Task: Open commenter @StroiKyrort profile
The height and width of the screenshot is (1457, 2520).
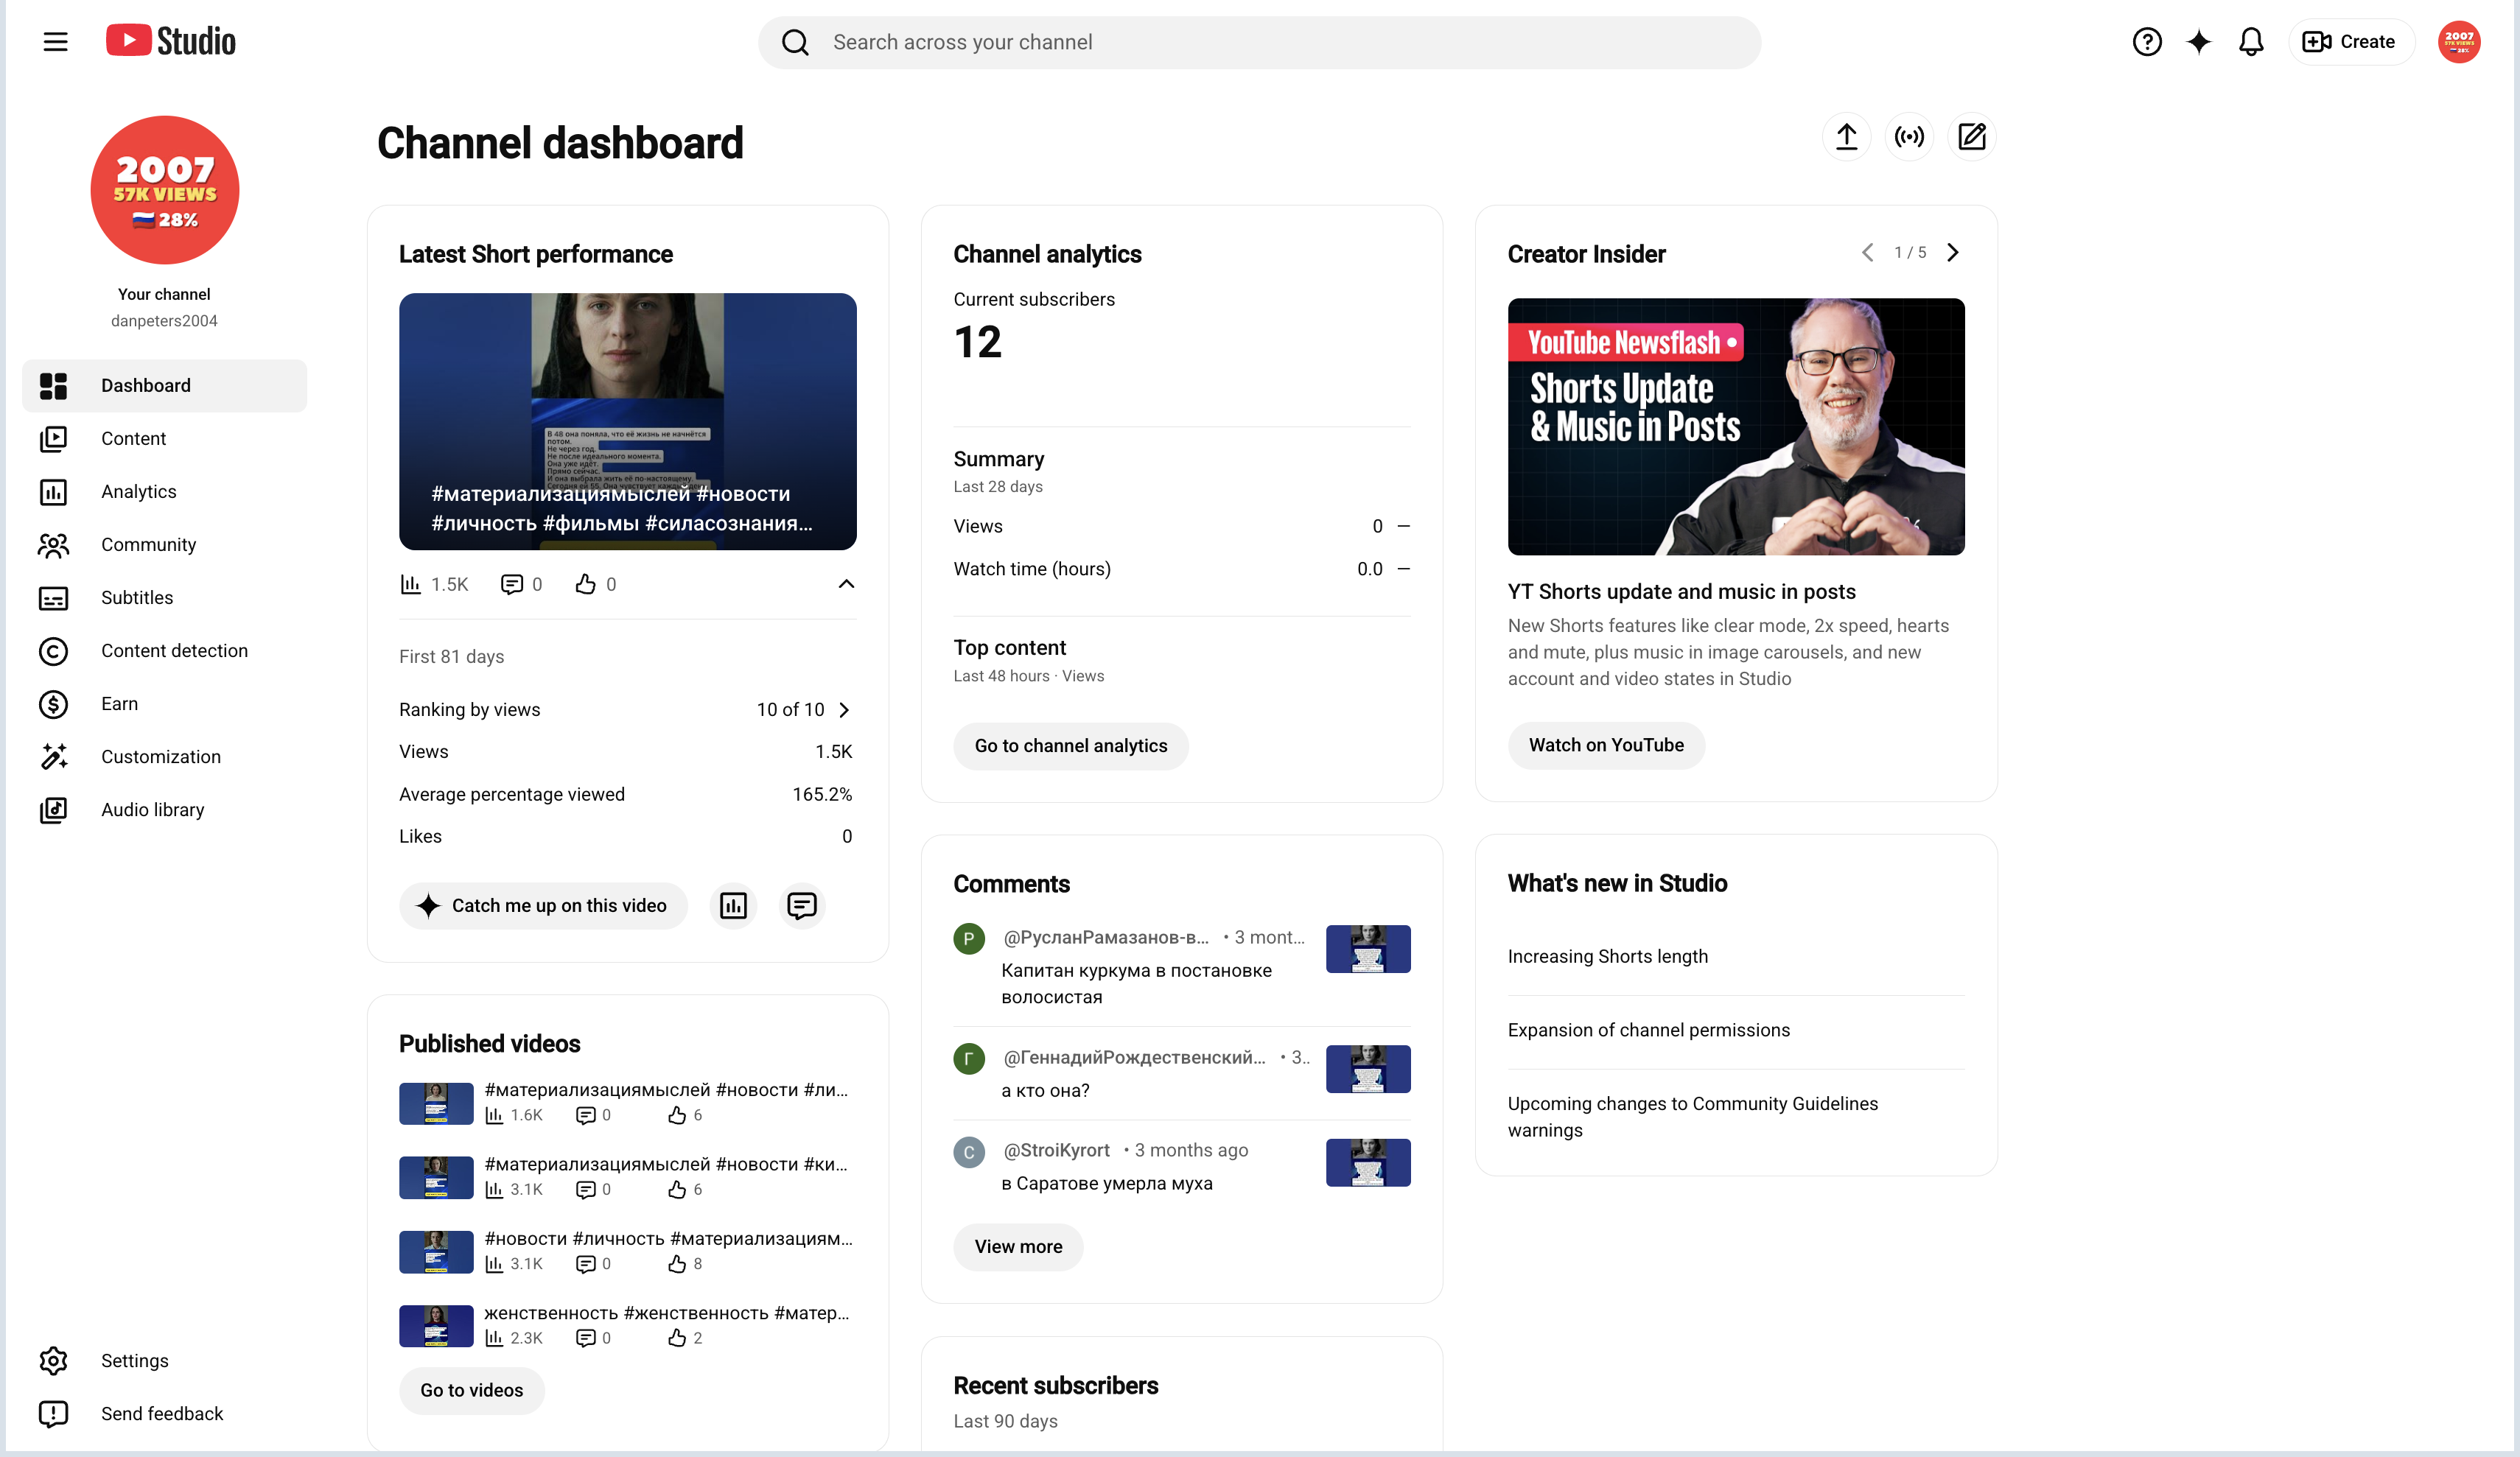Action: coord(1056,1150)
